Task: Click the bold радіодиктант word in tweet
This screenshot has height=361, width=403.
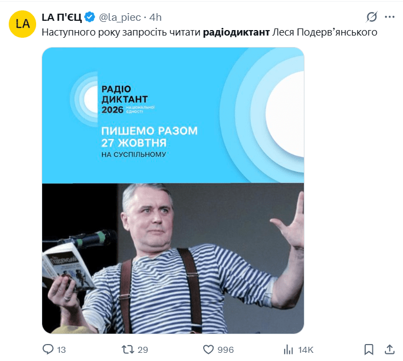Action: click(236, 32)
